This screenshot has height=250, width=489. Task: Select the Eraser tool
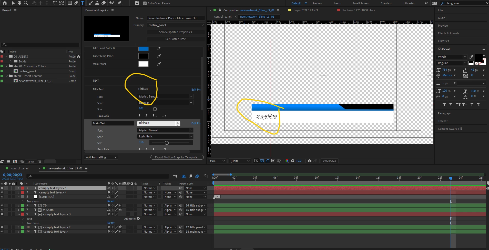click(104, 3)
